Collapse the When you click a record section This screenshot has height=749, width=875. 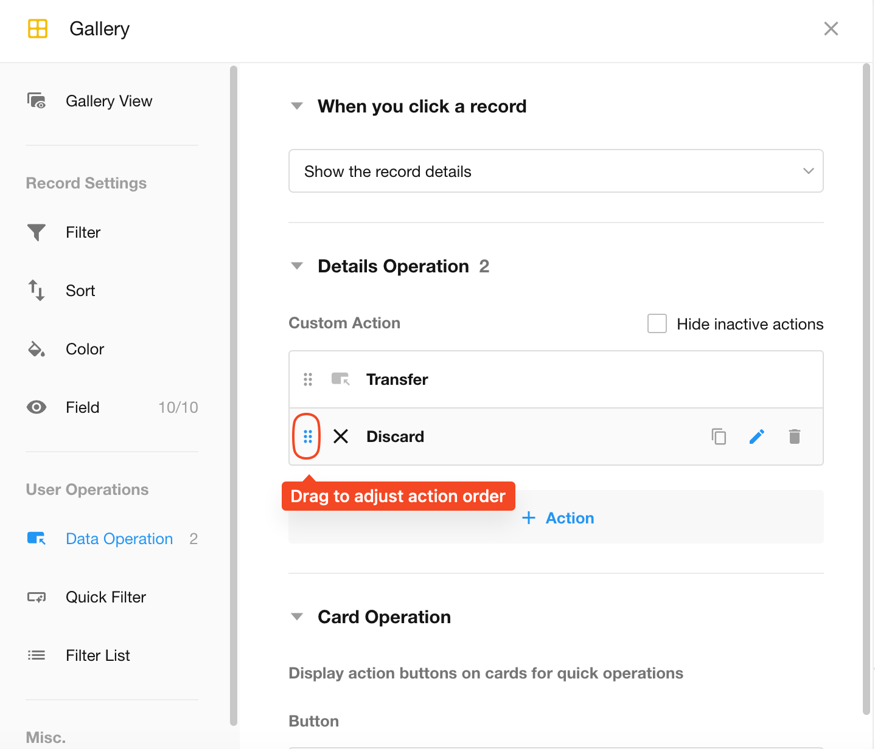[297, 106]
